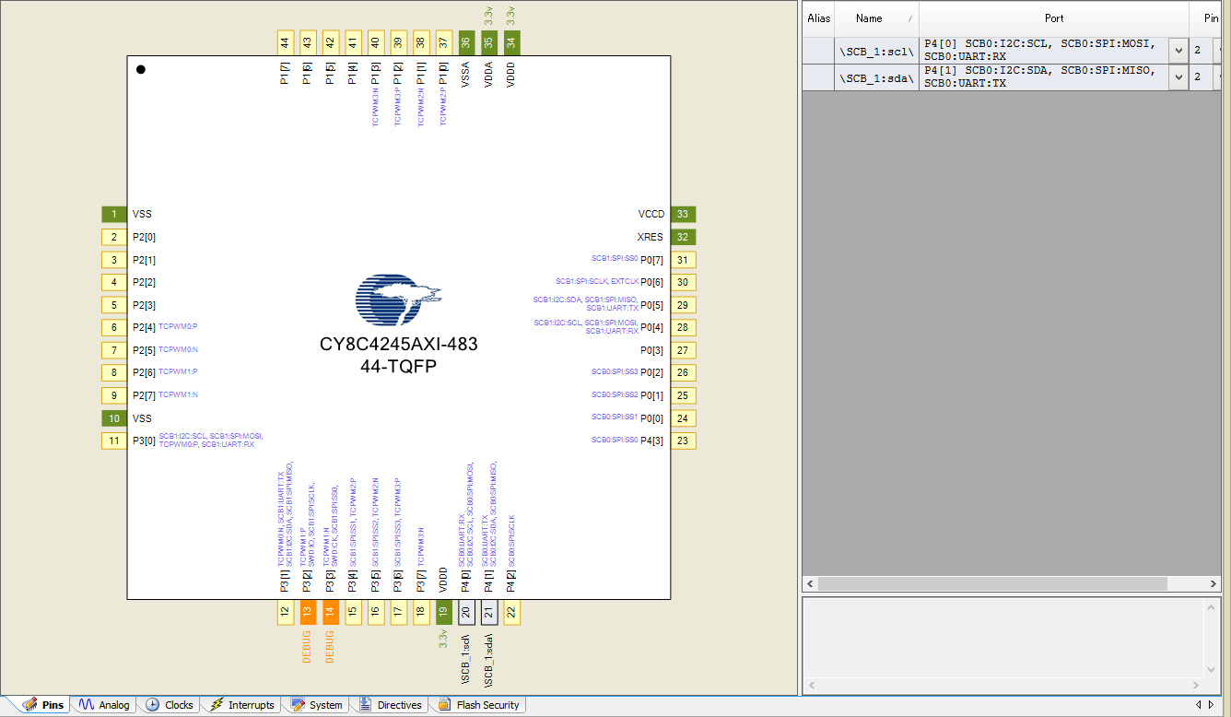1231x717 pixels.
Task: Expand port dropdown for \SCB_1:scl\
Action: click(x=1178, y=50)
